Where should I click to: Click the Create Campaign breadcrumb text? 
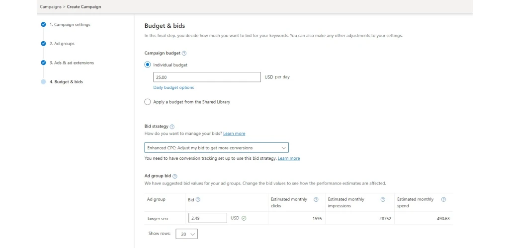[84, 6]
